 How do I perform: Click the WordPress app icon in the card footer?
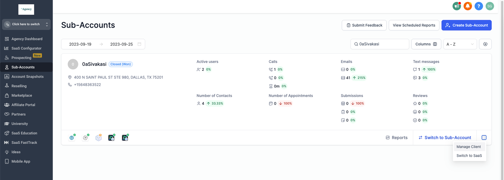72,138
